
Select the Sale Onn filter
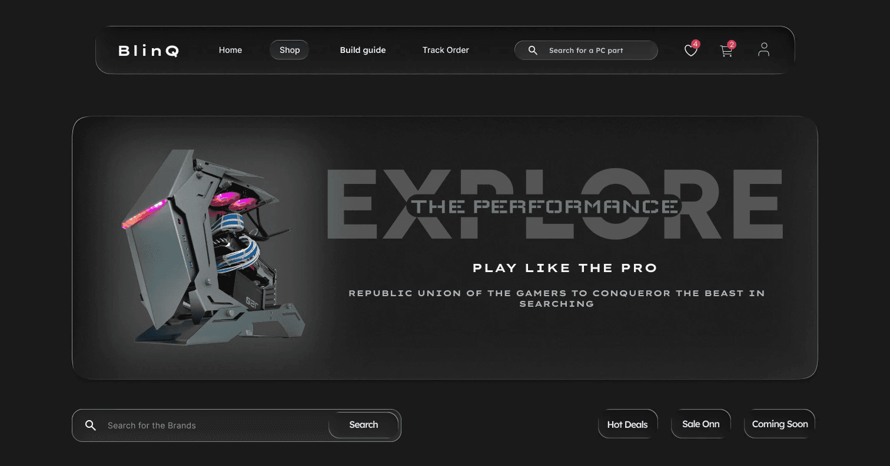click(701, 424)
